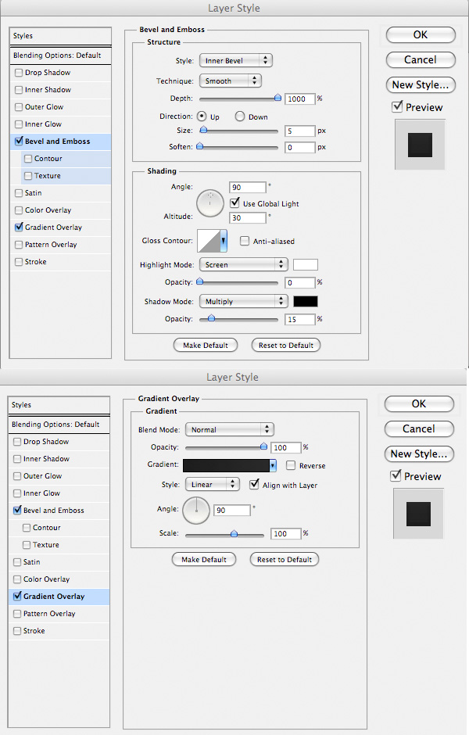Click Make Default in Bevel and Emboss
The image size is (469, 735).
click(x=206, y=345)
